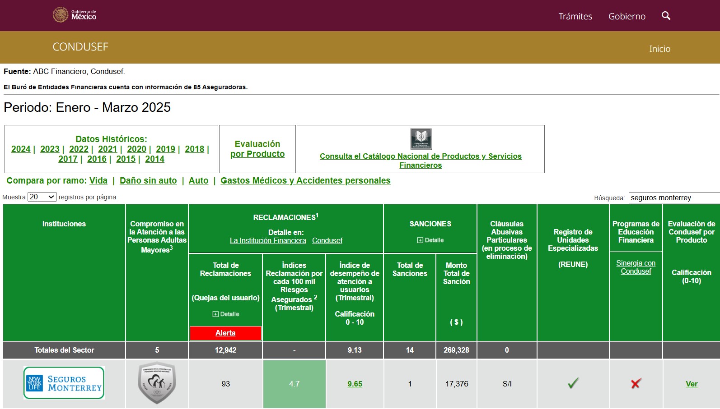This screenshot has width=720, height=409.
Task: Open 2018 historical data
Action: [194, 149]
